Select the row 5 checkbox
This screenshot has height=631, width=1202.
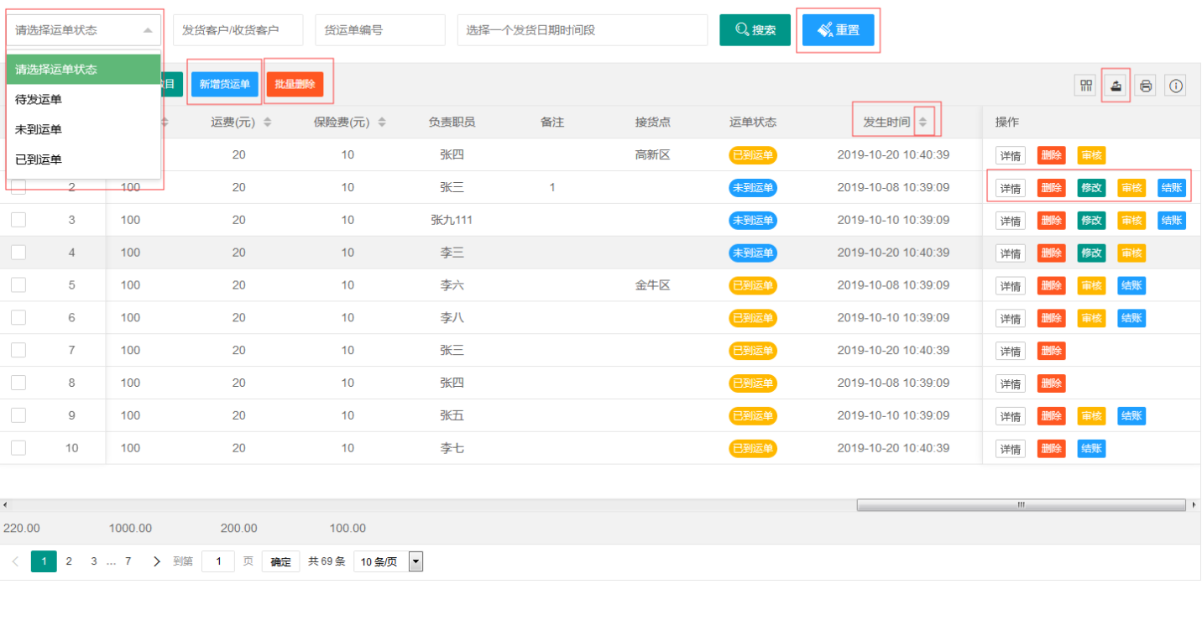click(x=18, y=285)
